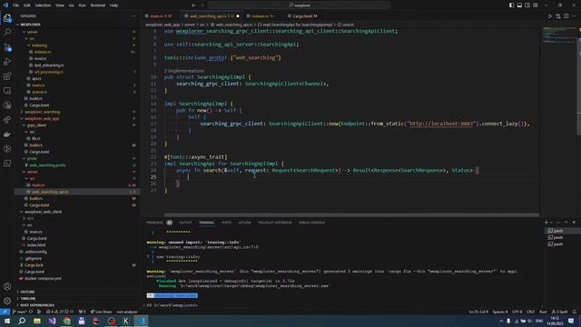
Task: Switch to the Cargo.toml editor tab
Action: click(305, 16)
